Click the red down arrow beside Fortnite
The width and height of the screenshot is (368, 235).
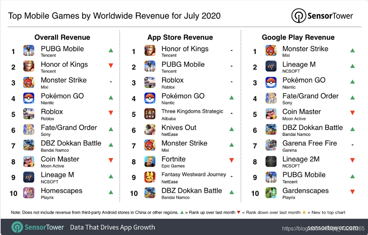pos(231,160)
